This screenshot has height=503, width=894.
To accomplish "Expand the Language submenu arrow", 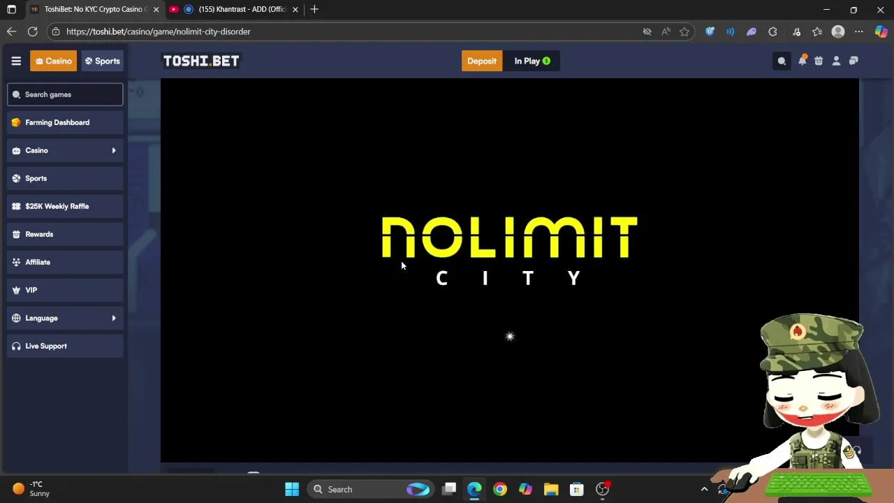I will coord(114,318).
